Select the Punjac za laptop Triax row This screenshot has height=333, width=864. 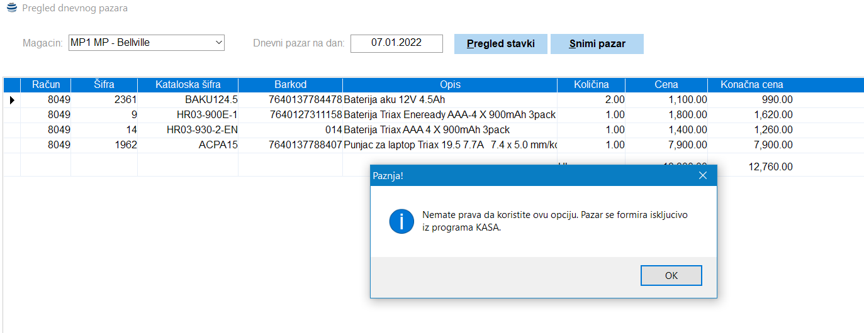[x=450, y=145]
